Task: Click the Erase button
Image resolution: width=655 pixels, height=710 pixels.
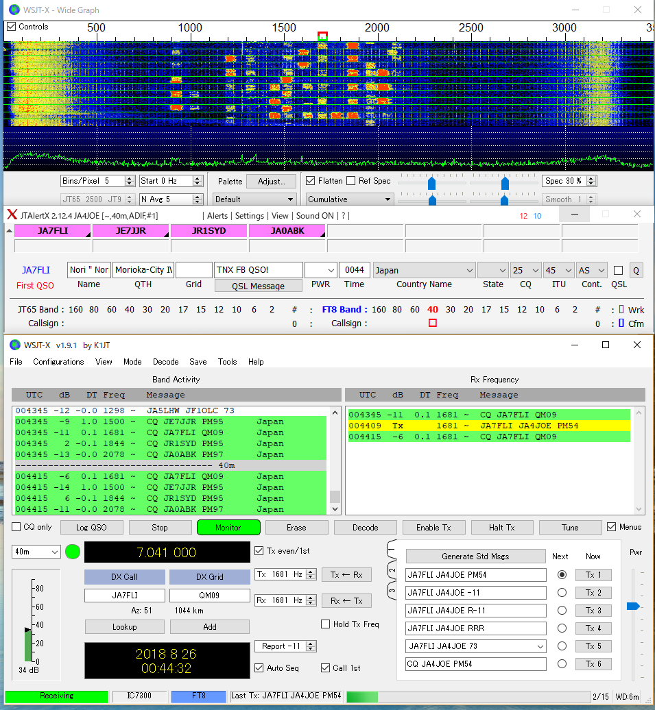Action: [x=296, y=528]
